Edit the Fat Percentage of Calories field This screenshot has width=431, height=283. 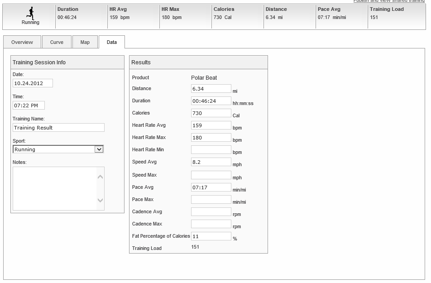click(x=211, y=235)
